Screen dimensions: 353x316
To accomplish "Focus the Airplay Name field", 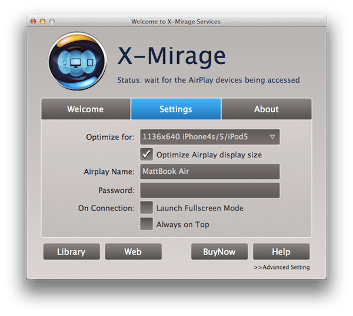I will pyautogui.click(x=210, y=172).
